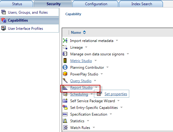Open the Query Studio link
The width and height of the screenshot is (173, 132).
(x=81, y=81)
